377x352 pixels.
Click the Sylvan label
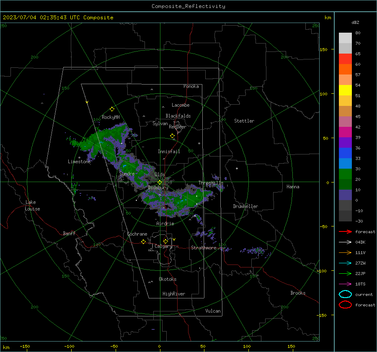coord(160,123)
